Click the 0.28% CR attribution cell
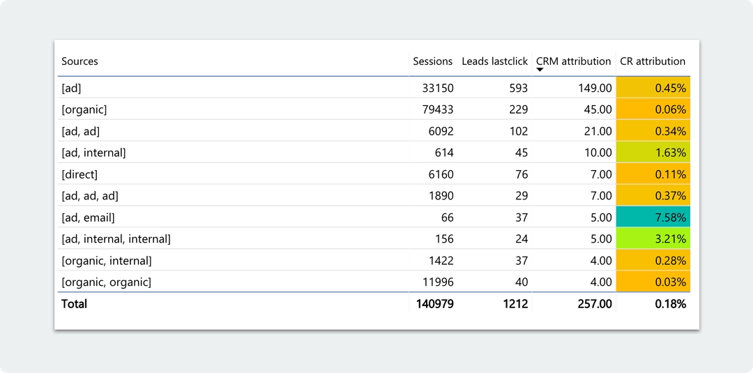Viewport: 753px width, 373px height. tap(653, 261)
